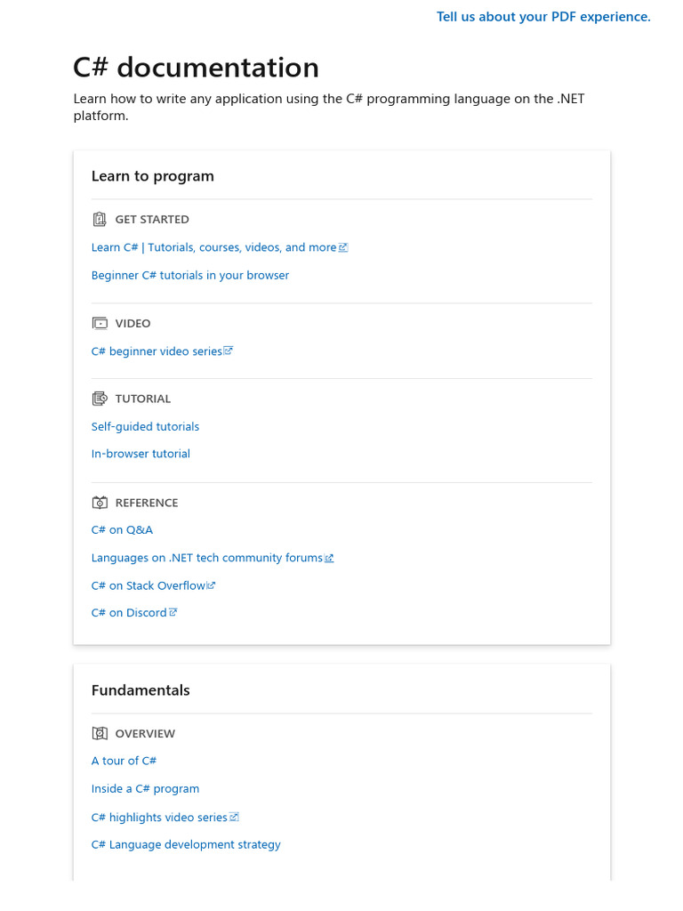This screenshot has height=911, width=683.
Task: Click external icon next to C# on Discord
Action: (x=173, y=612)
